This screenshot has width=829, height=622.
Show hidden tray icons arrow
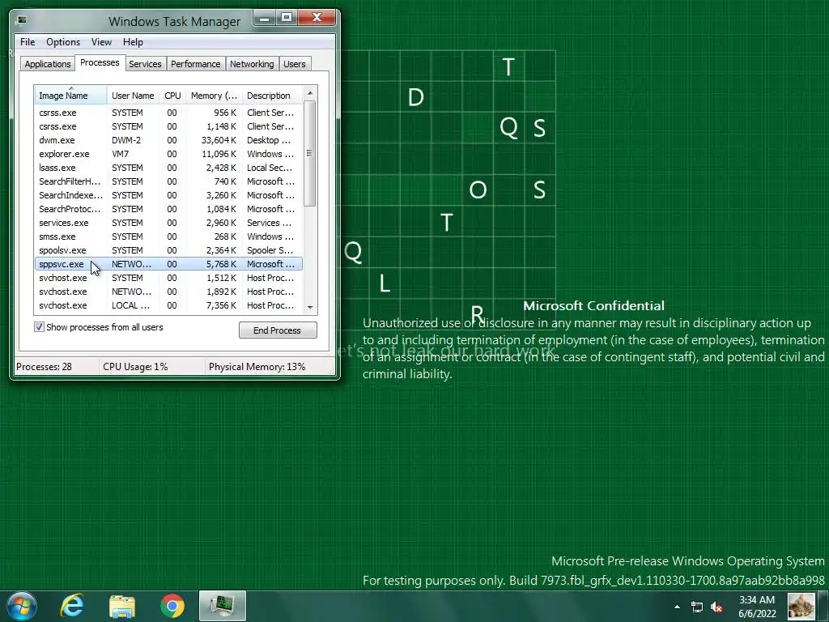pyautogui.click(x=677, y=607)
